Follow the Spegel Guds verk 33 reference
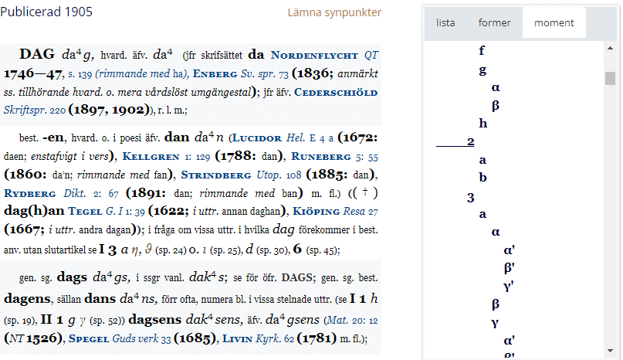 click(120, 338)
